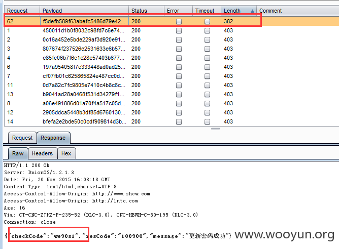Select payload c85fe06b7f6e1c28c57403b677...
The image size is (339, 249).
click(84, 58)
